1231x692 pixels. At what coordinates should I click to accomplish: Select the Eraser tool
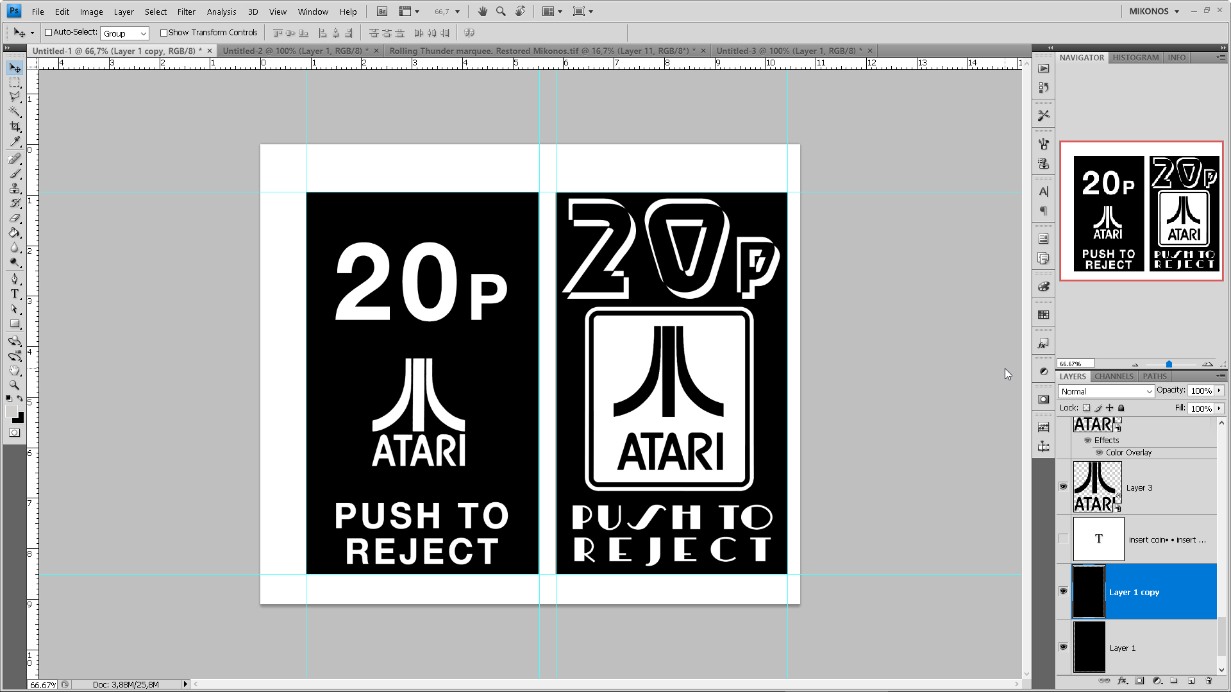click(x=15, y=218)
